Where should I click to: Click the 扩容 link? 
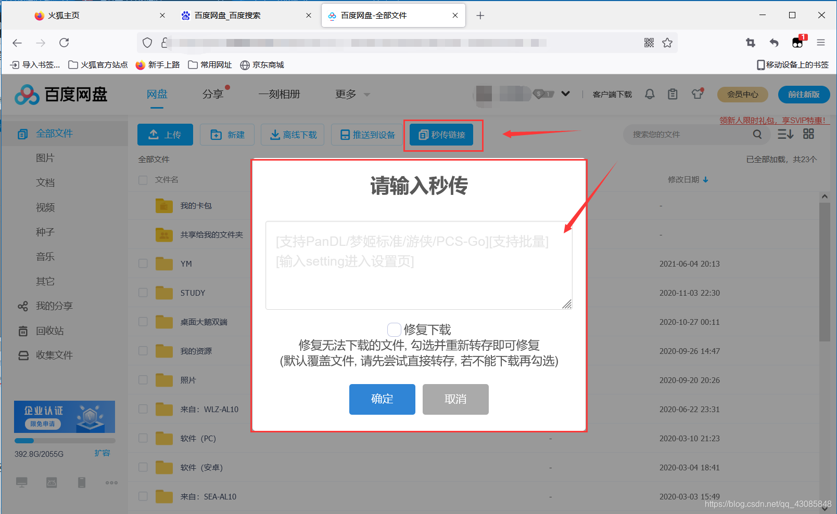[x=102, y=453]
